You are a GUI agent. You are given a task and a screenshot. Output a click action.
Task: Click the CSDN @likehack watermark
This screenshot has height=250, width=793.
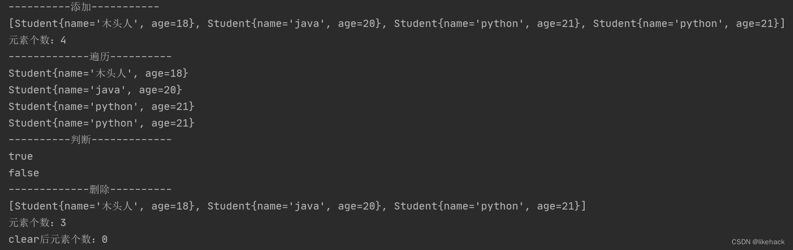pyautogui.click(x=758, y=242)
